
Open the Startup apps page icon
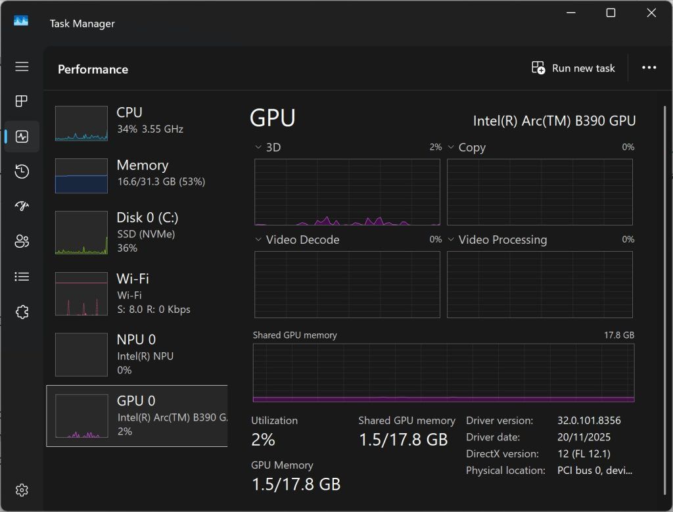point(22,206)
